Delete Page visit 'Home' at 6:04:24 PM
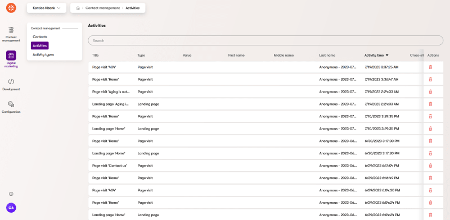450x220 pixels. pyautogui.click(x=430, y=203)
